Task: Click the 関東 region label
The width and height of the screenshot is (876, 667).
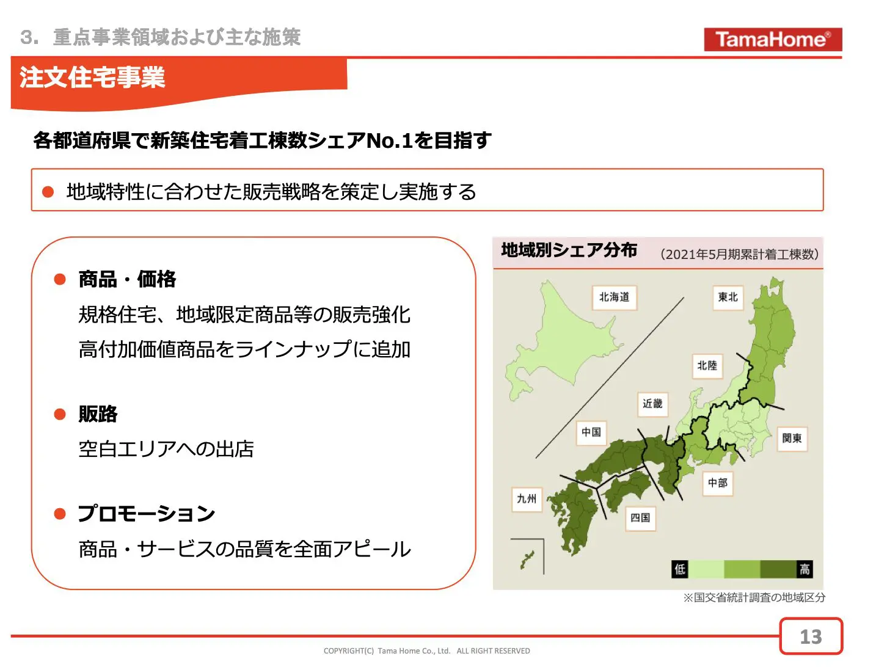Action: (x=792, y=439)
